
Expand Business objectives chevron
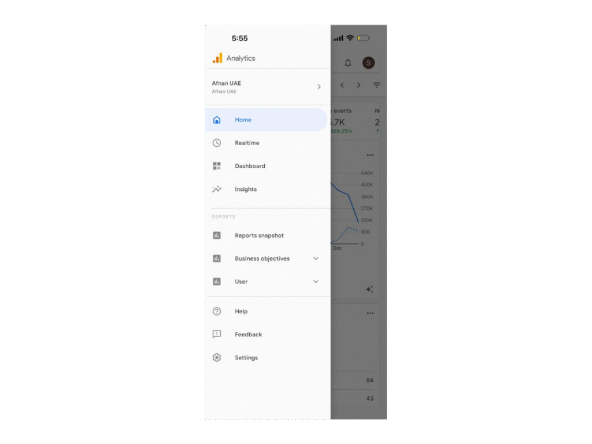pos(316,258)
